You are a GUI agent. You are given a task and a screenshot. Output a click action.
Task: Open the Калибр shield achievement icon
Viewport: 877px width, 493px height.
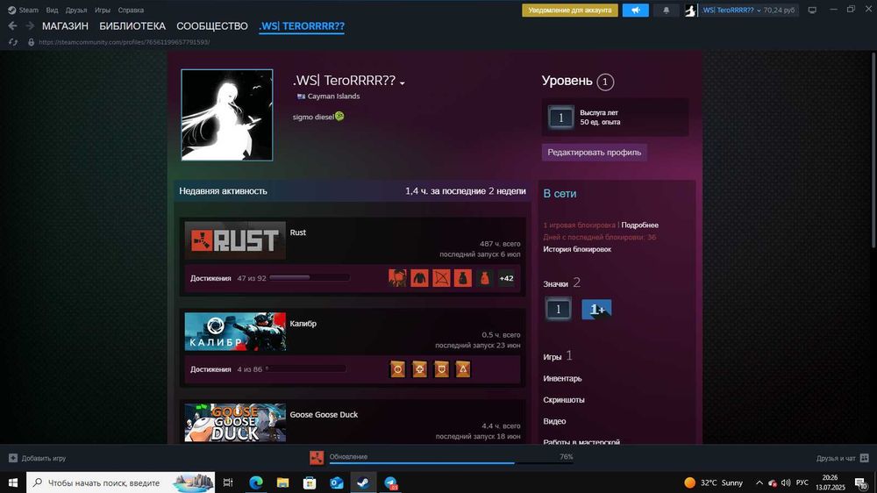pos(441,369)
